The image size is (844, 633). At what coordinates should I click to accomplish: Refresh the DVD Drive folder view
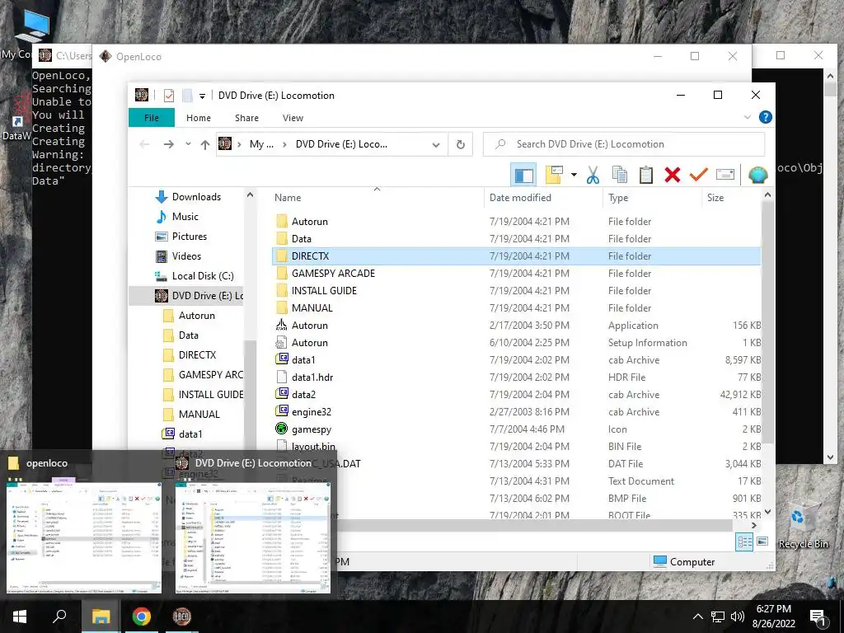coord(460,144)
